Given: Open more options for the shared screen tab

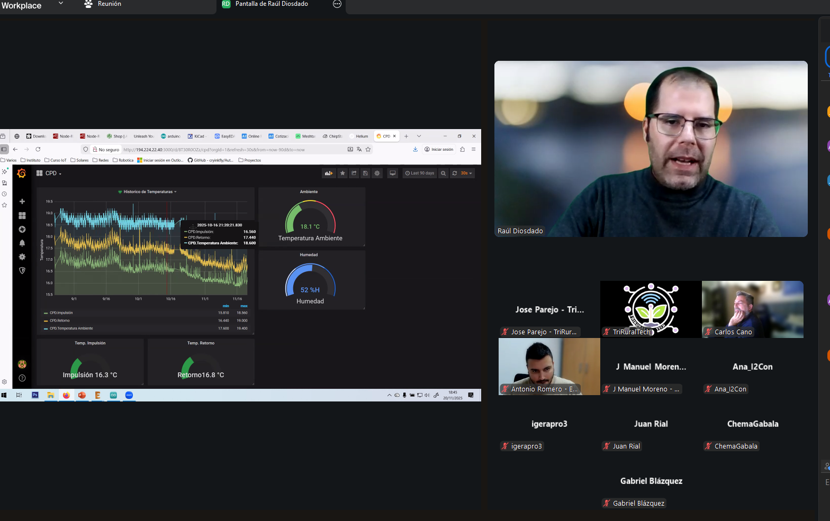Looking at the screenshot, I should 337,4.
